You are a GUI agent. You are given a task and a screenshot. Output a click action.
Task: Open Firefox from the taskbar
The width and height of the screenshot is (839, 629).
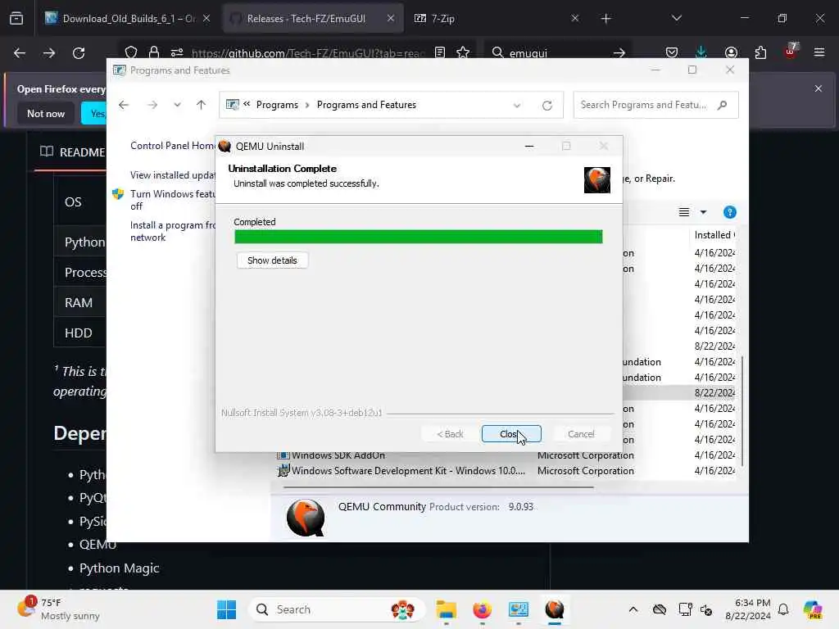[x=482, y=609]
